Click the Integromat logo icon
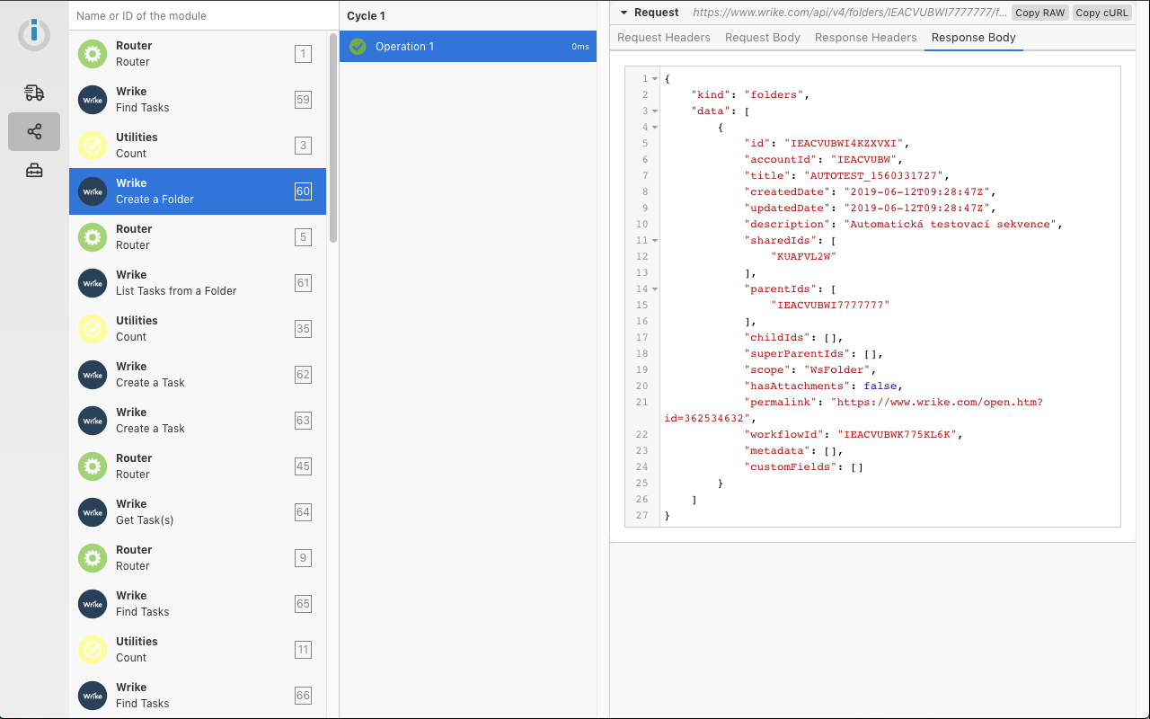1150x719 pixels. (34, 34)
